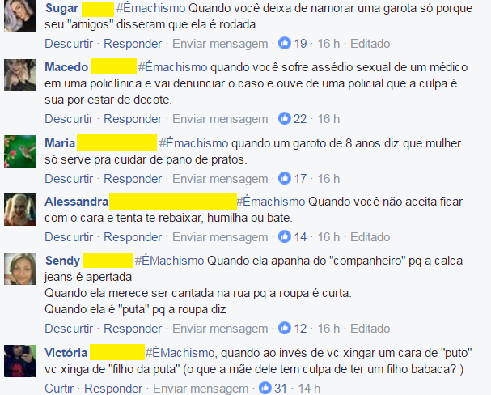Viewport: 491px width, 395px height.
Task: Click the like thumb icon showing 22
Action: [285, 118]
